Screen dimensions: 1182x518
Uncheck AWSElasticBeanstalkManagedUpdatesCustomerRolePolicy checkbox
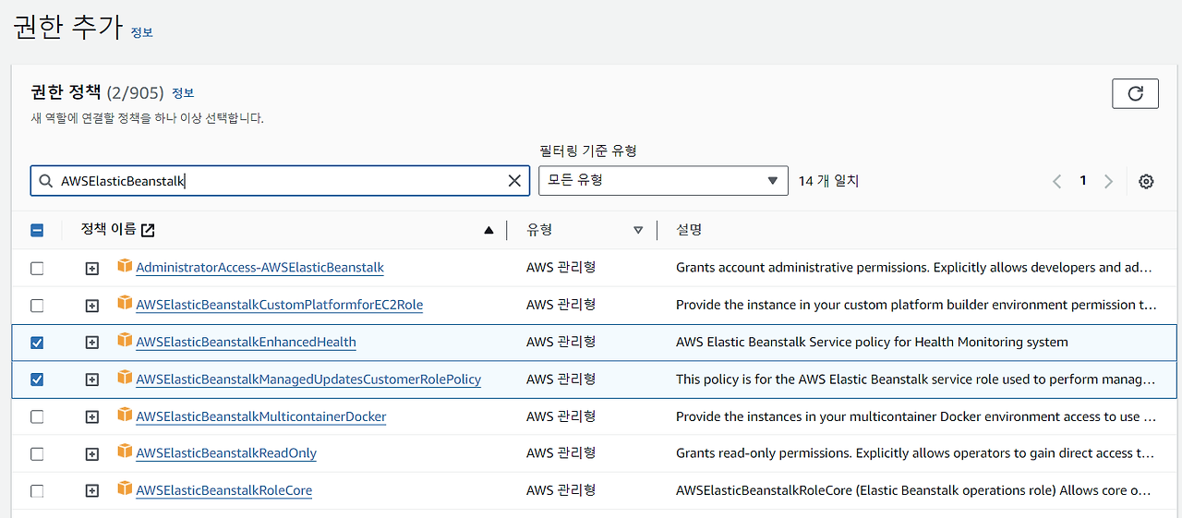[x=37, y=379]
